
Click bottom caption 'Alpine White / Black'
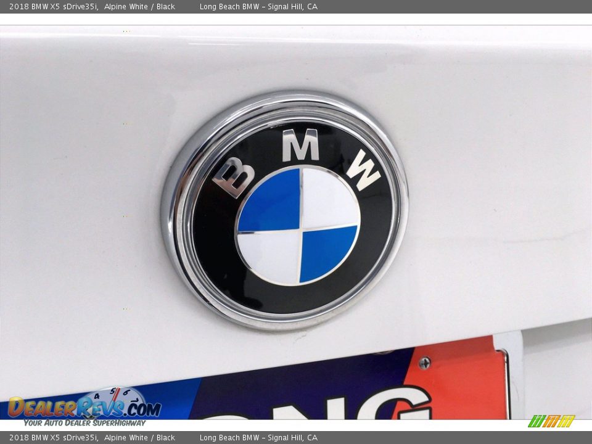coord(139,438)
